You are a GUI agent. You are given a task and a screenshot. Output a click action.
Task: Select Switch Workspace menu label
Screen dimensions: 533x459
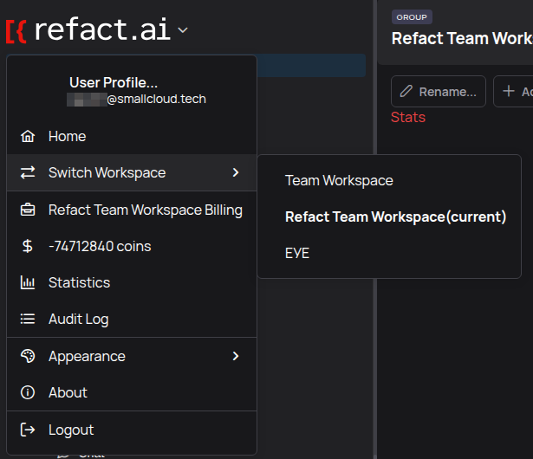point(107,172)
